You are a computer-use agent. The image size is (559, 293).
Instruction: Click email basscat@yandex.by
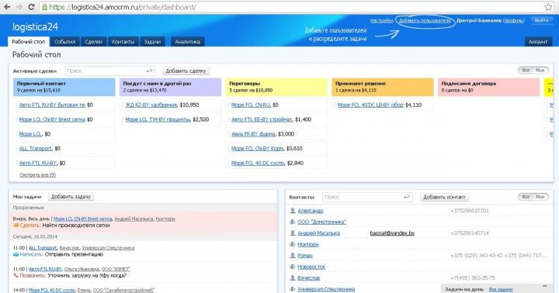(x=392, y=233)
